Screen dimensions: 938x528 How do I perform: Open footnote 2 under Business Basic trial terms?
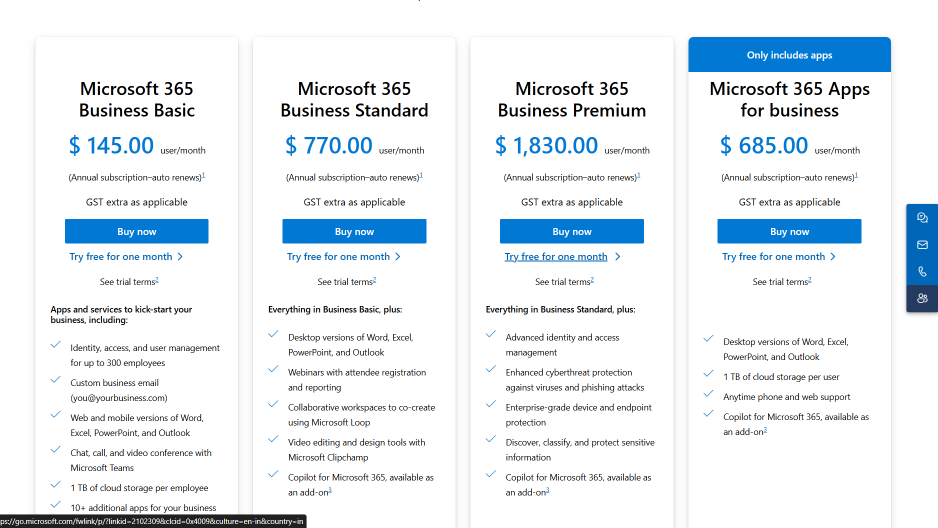157,279
